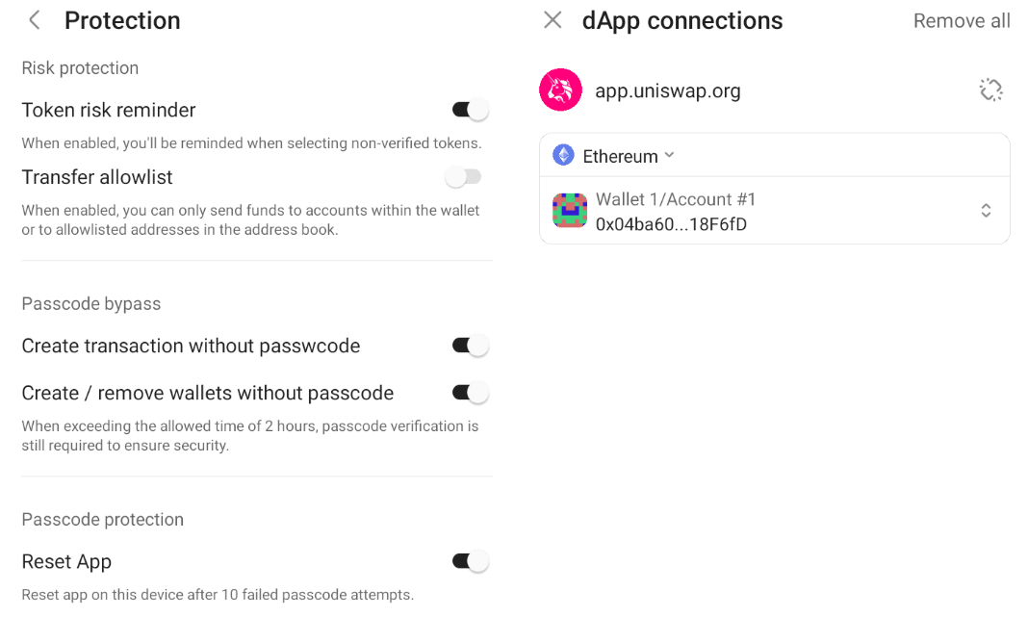The height and width of the screenshot is (617, 1028).
Task: Click the Transfer allowlist label
Action: (97, 177)
